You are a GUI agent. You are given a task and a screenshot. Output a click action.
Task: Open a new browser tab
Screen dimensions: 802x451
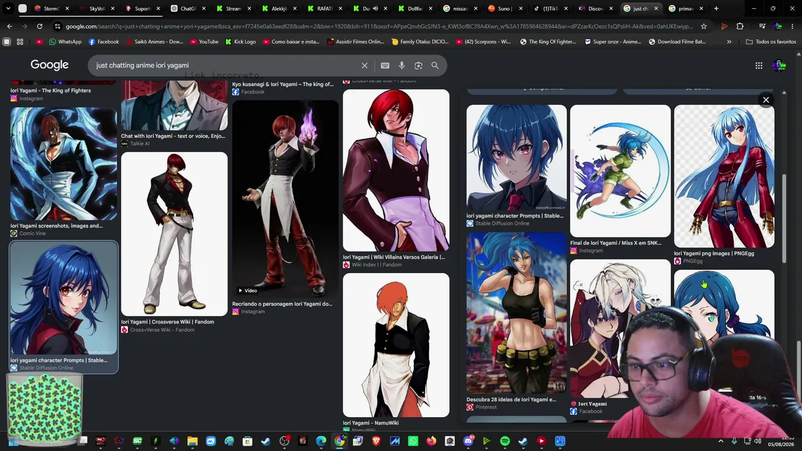point(716,9)
